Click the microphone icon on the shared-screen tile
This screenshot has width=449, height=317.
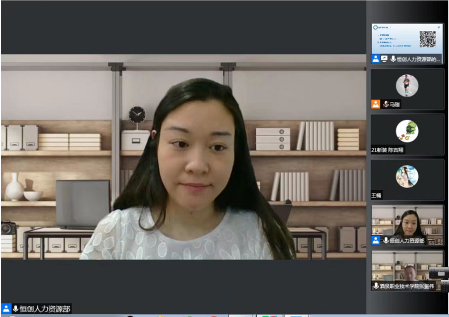pyautogui.click(x=393, y=59)
